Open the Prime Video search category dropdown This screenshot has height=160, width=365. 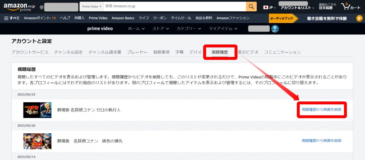(92, 6)
